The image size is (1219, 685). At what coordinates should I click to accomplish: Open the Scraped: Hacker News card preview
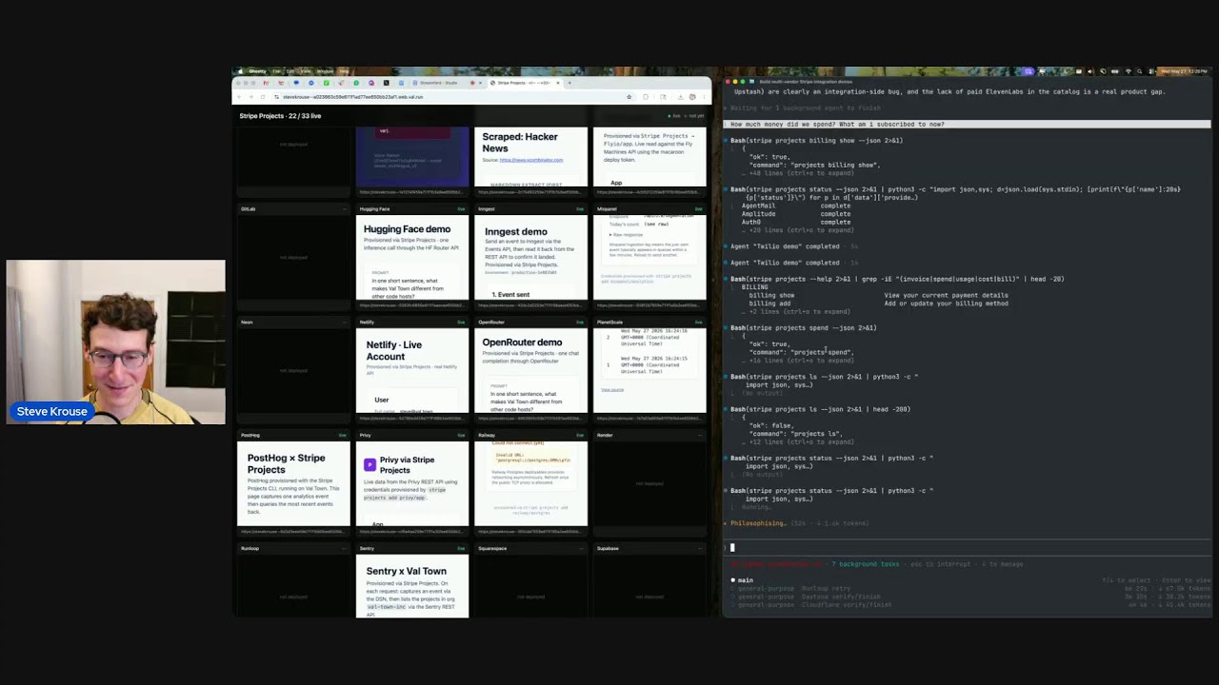(531, 157)
